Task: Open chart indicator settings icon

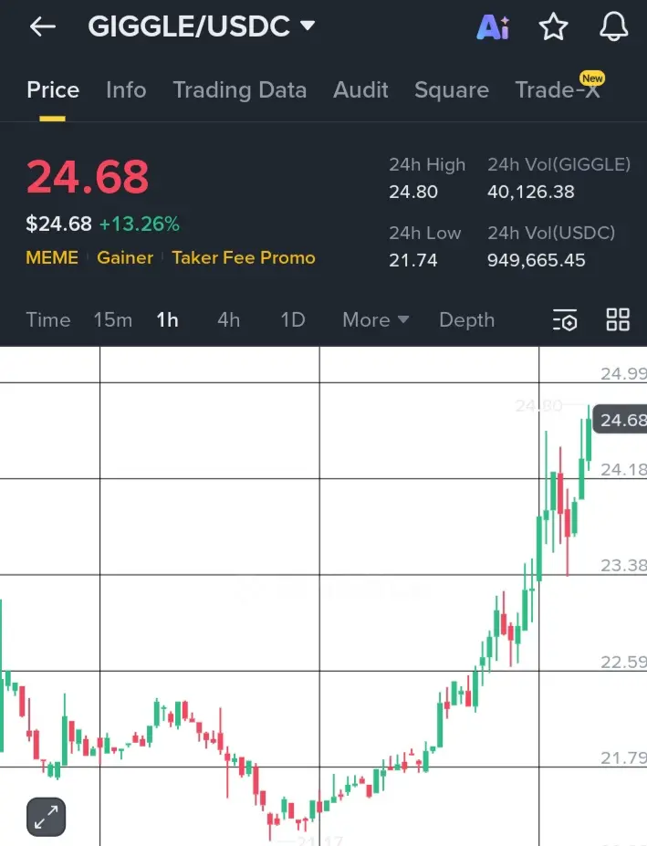Action: pyautogui.click(x=565, y=320)
